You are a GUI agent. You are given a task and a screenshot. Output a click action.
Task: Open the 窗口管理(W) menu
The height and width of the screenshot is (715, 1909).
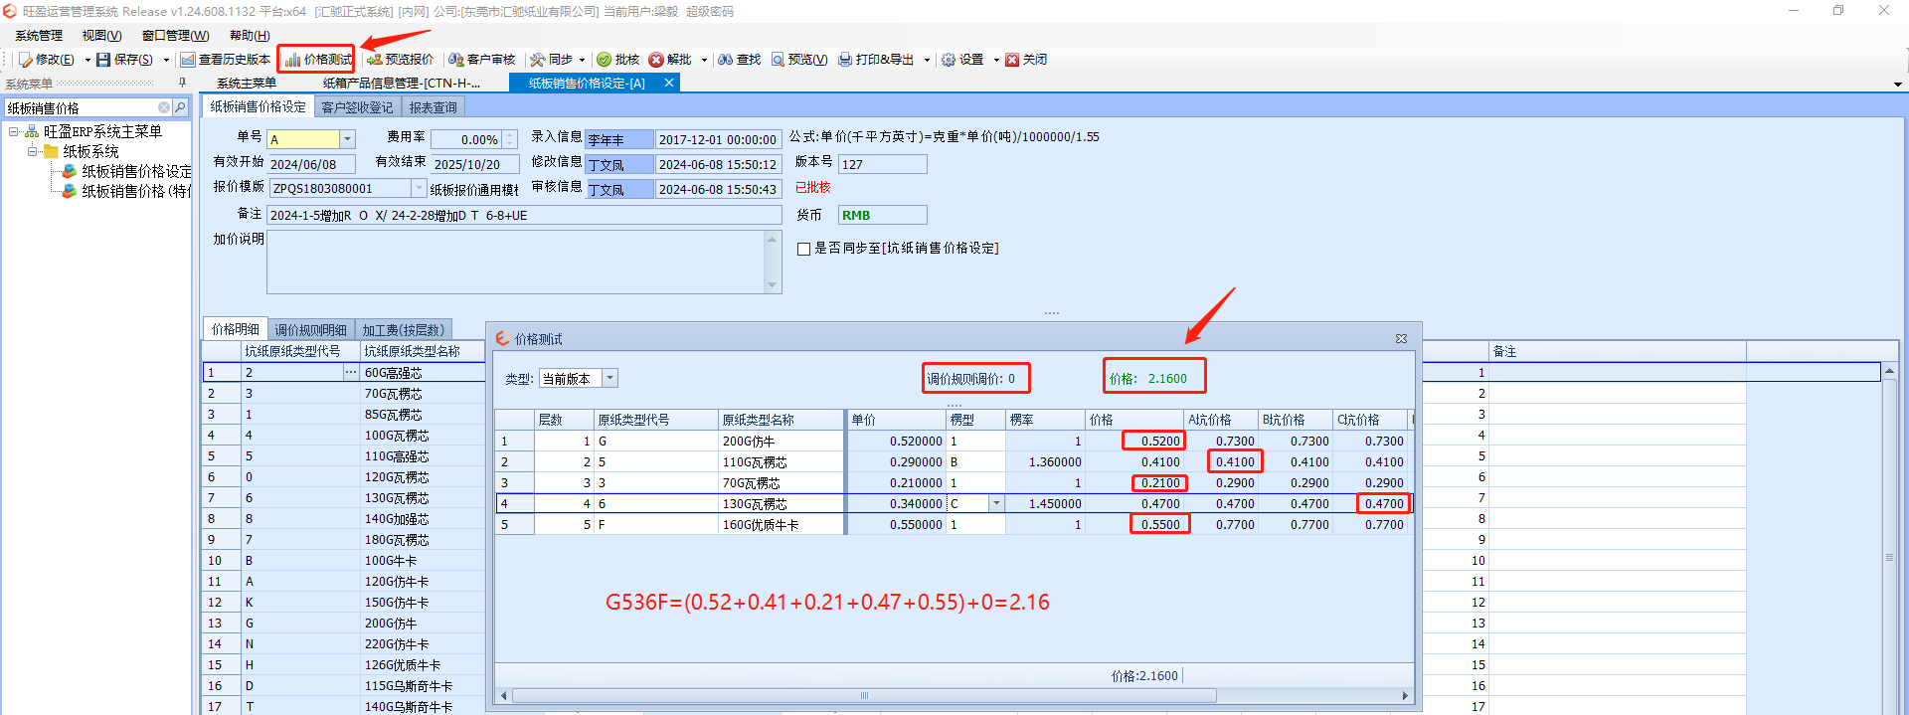point(175,36)
